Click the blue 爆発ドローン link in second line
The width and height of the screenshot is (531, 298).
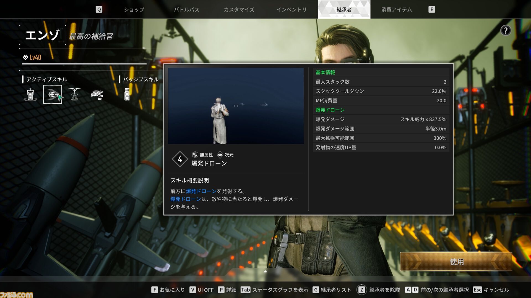[186, 199]
